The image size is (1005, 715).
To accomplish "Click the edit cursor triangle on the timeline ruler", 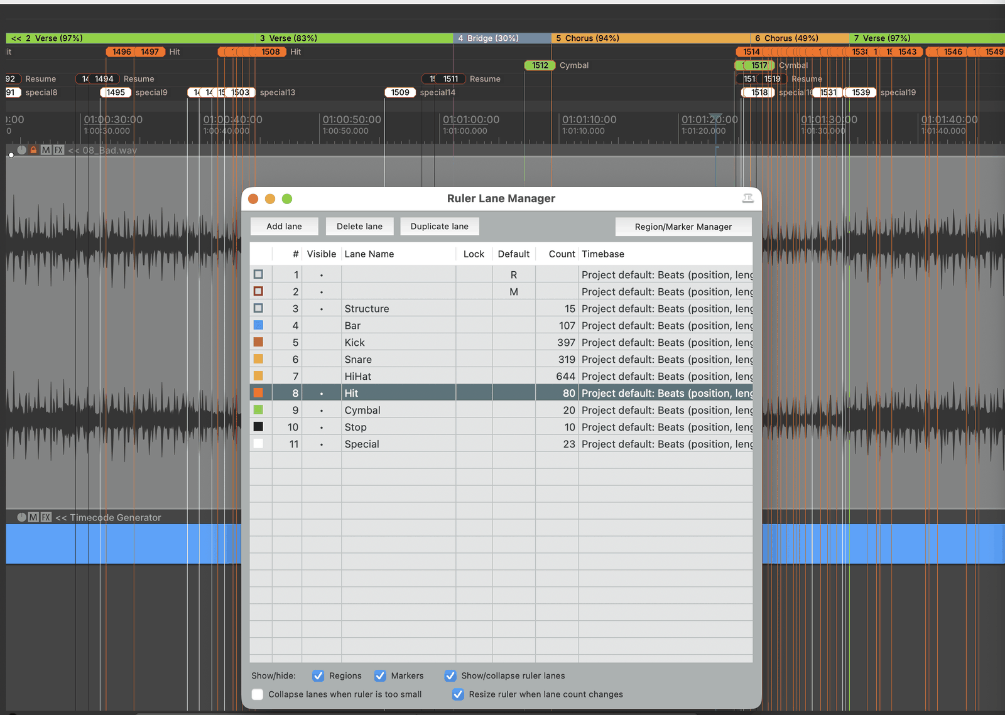I will click(x=715, y=117).
